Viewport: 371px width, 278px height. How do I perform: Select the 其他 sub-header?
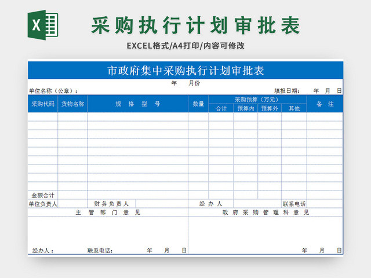click(x=294, y=108)
